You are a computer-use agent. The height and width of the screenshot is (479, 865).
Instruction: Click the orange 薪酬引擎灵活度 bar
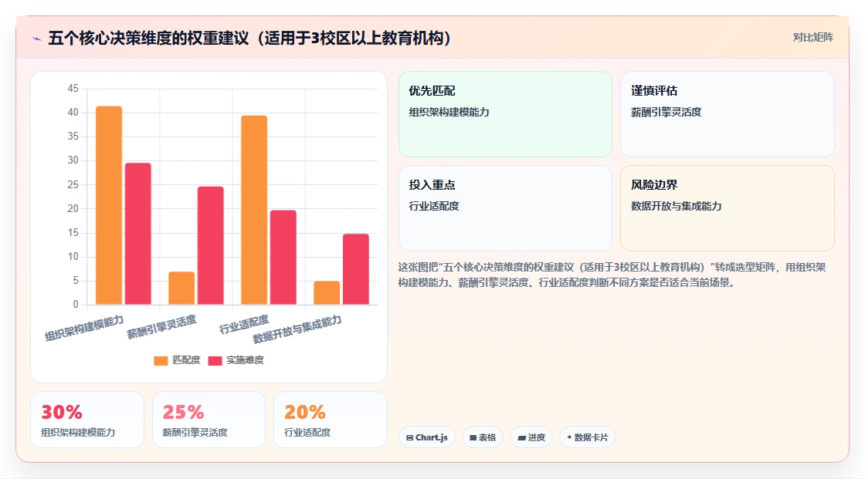pyautogui.click(x=181, y=288)
